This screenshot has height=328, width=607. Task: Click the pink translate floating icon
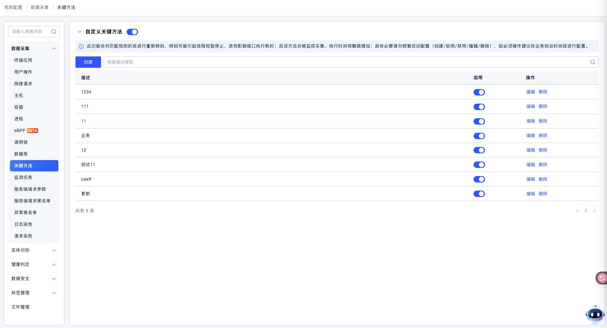(x=602, y=278)
